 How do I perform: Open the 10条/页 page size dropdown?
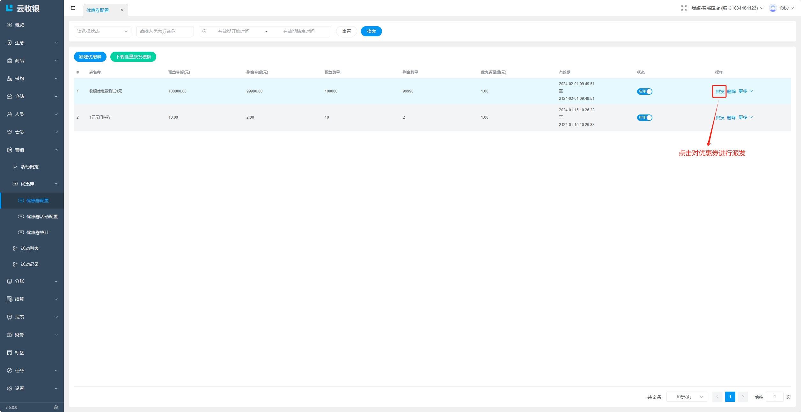[x=687, y=397]
